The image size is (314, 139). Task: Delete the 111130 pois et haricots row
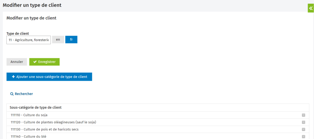tap(303, 129)
